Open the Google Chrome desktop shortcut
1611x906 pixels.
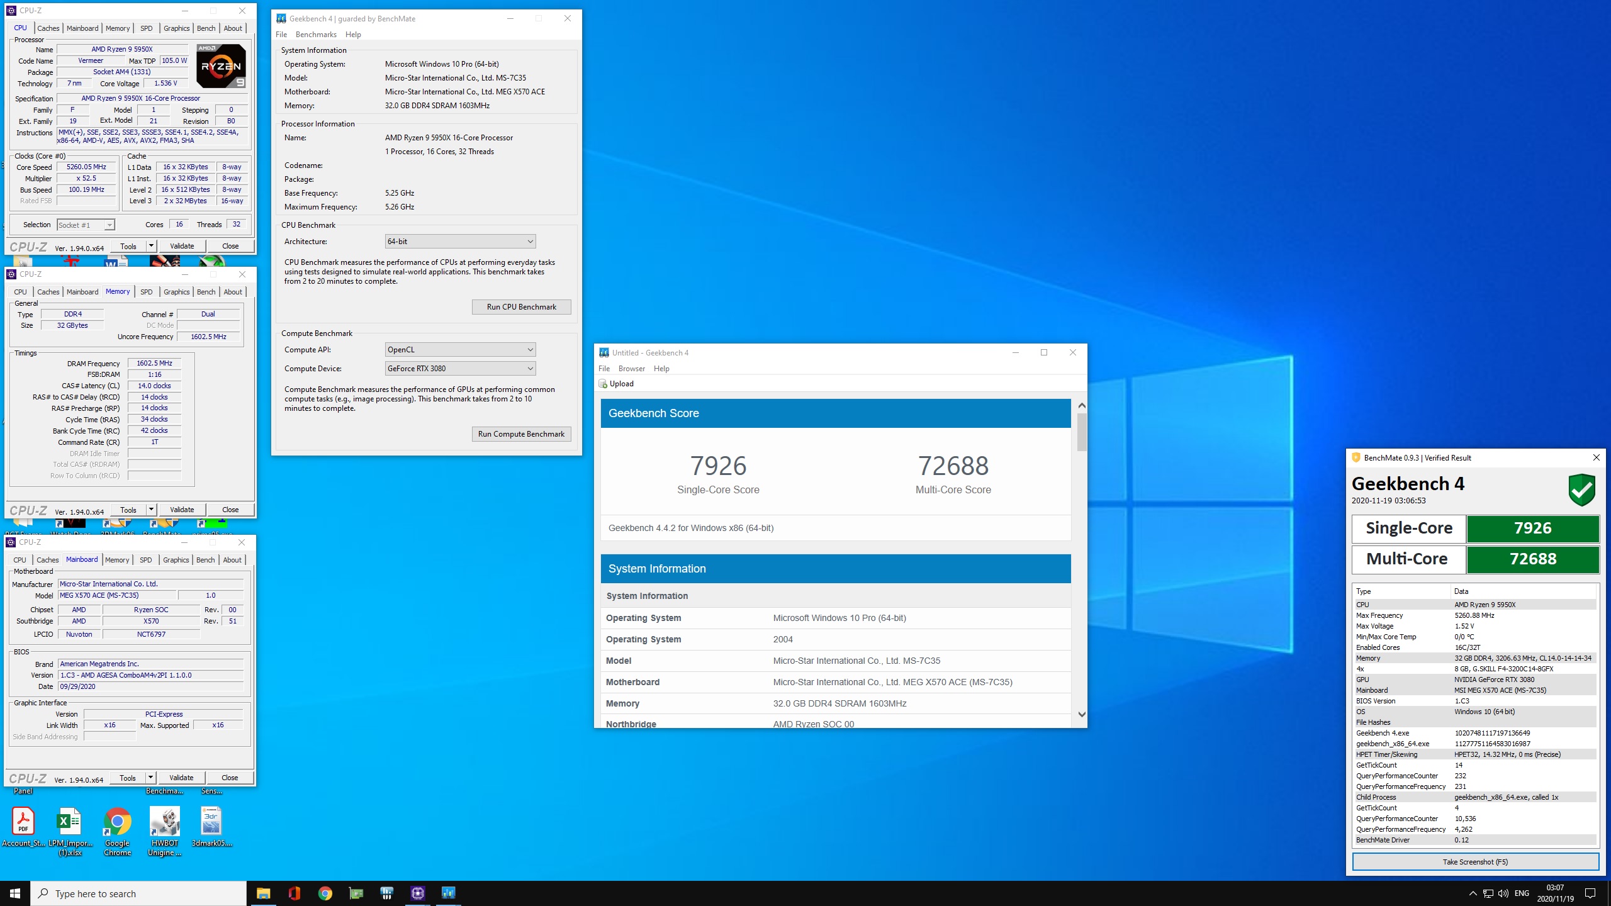[118, 831]
